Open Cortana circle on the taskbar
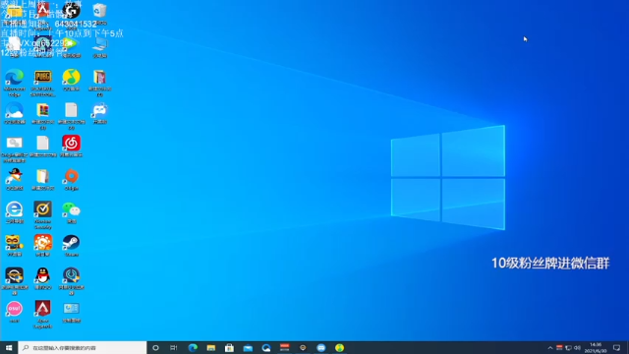 pyautogui.click(x=155, y=347)
